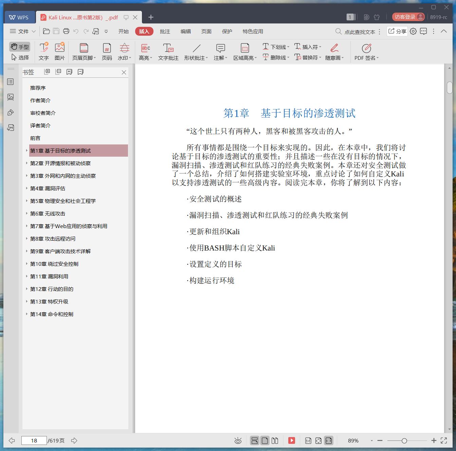
Task: Expand the 第2章 开源情报和被动侦察 bookmark
Action: coord(27,163)
